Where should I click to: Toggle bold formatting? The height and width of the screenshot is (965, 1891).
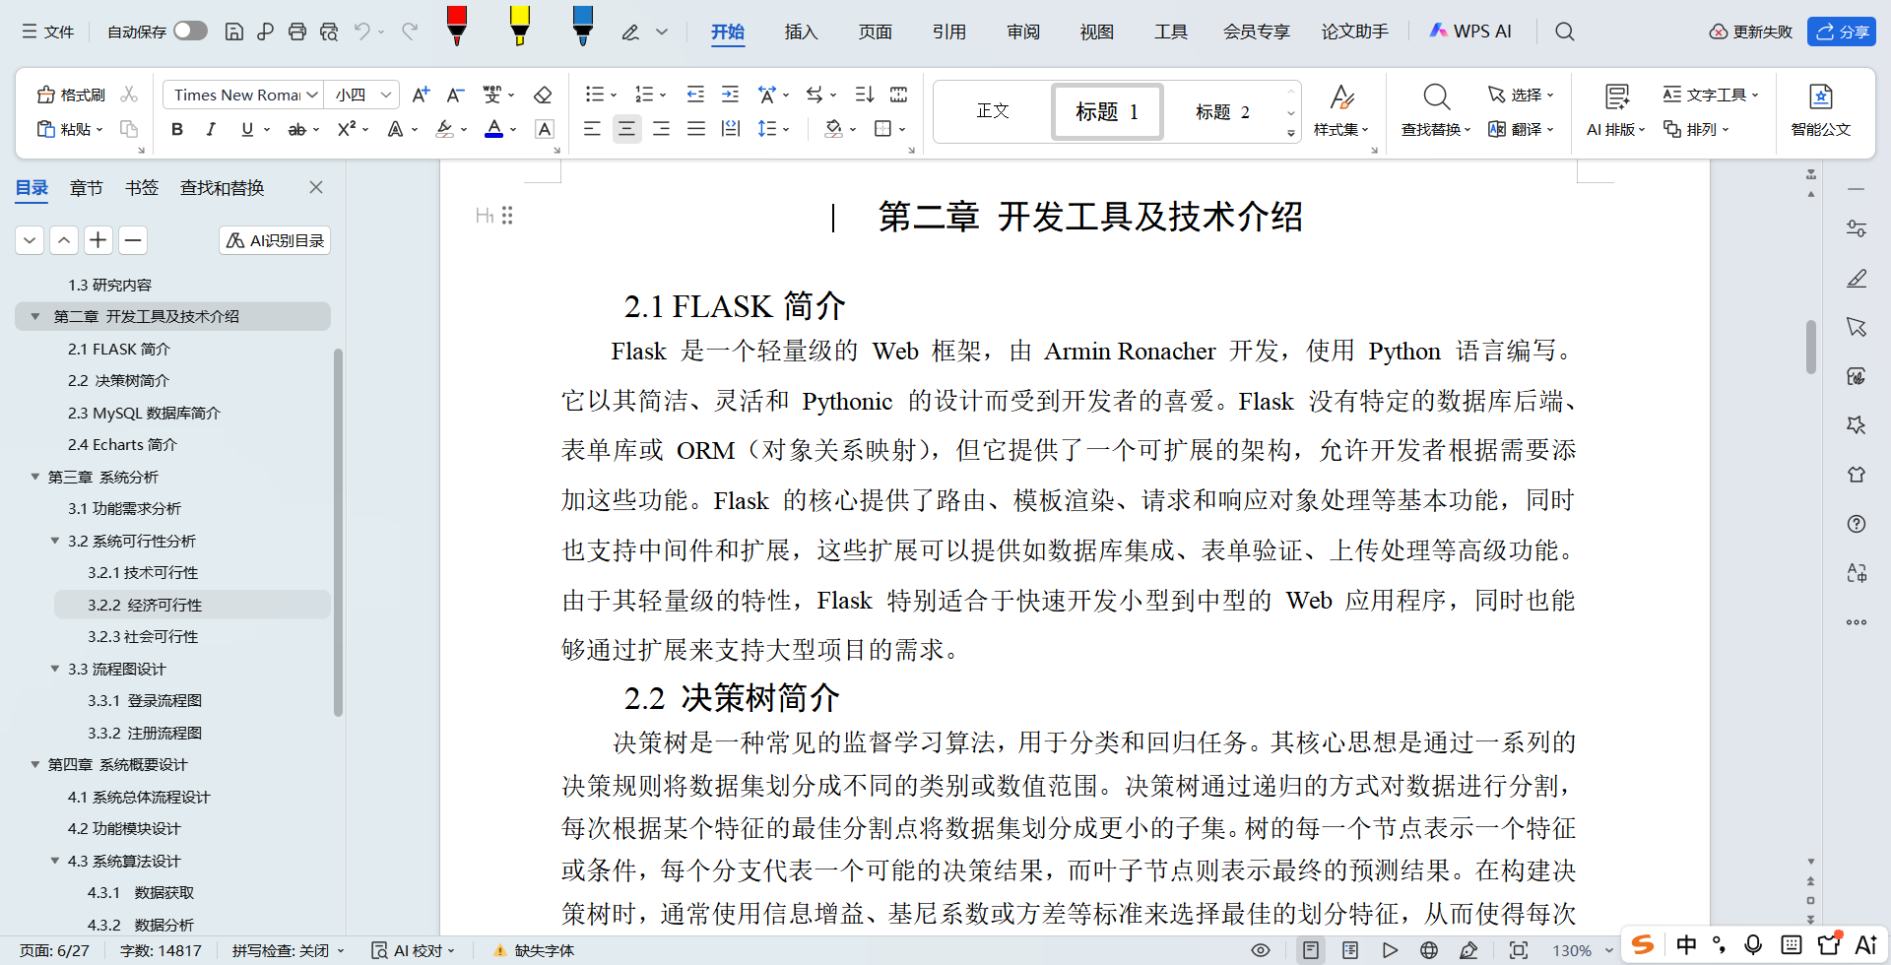click(177, 129)
